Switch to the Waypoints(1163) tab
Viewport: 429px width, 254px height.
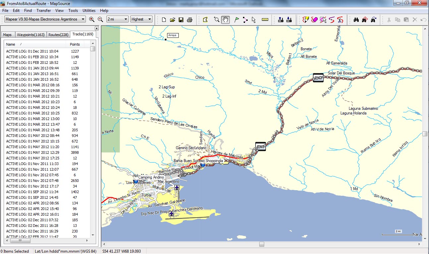(31, 35)
